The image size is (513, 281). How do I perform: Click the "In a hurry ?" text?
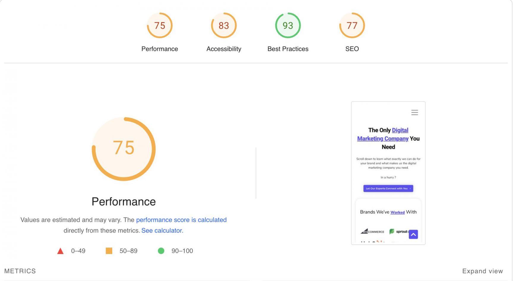[388, 177]
